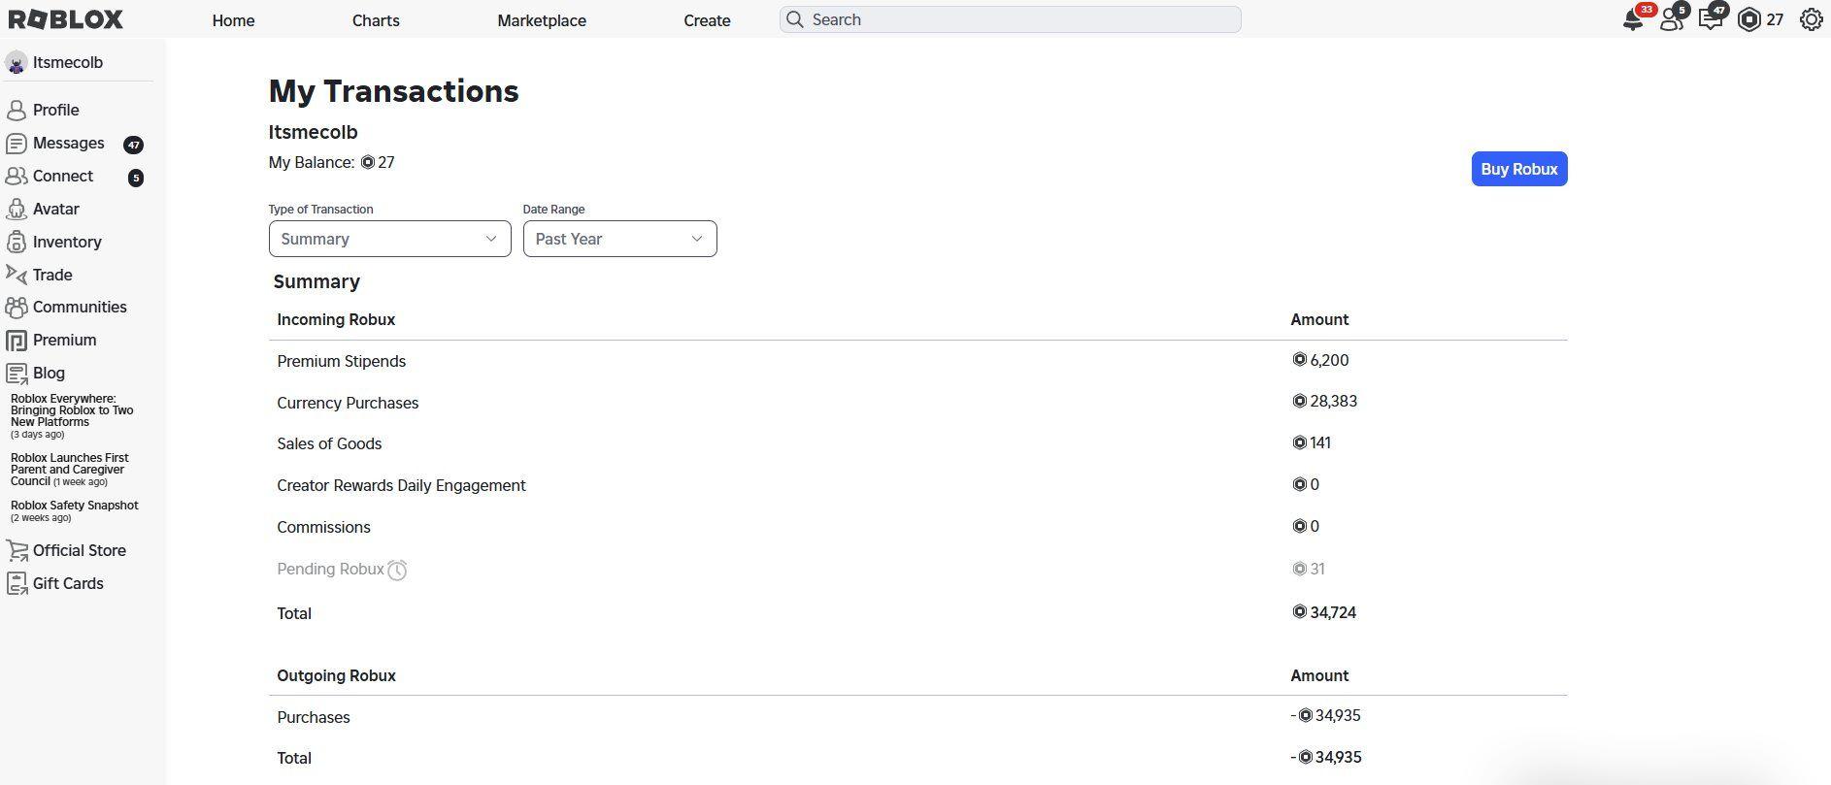Go to Gift Cards in sidebar
The height and width of the screenshot is (785, 1831).
[x=67, y=583]
